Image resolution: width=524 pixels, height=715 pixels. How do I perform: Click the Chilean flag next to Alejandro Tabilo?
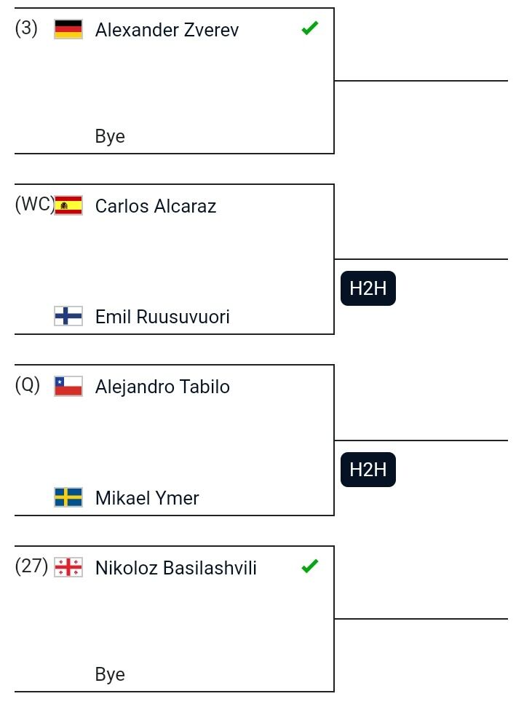(68, 386)
